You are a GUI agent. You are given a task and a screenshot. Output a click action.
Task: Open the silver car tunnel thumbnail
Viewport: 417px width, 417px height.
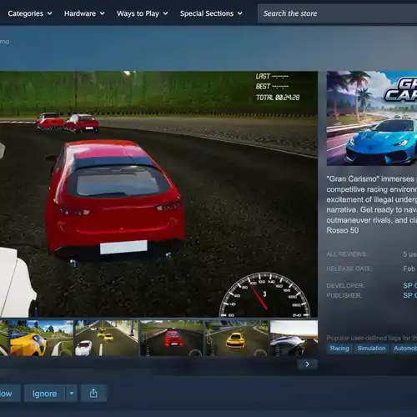click(x=294, y=338)
